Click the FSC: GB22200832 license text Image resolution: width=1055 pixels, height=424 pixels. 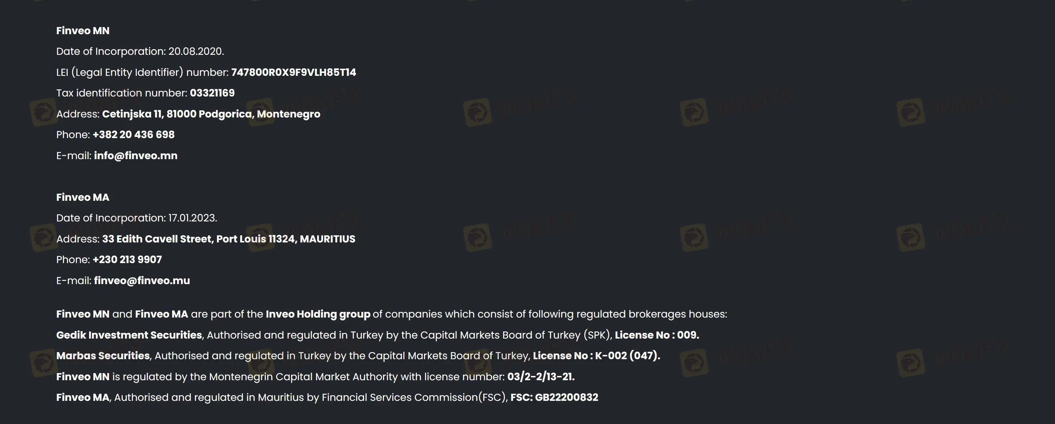coord(554,397)
